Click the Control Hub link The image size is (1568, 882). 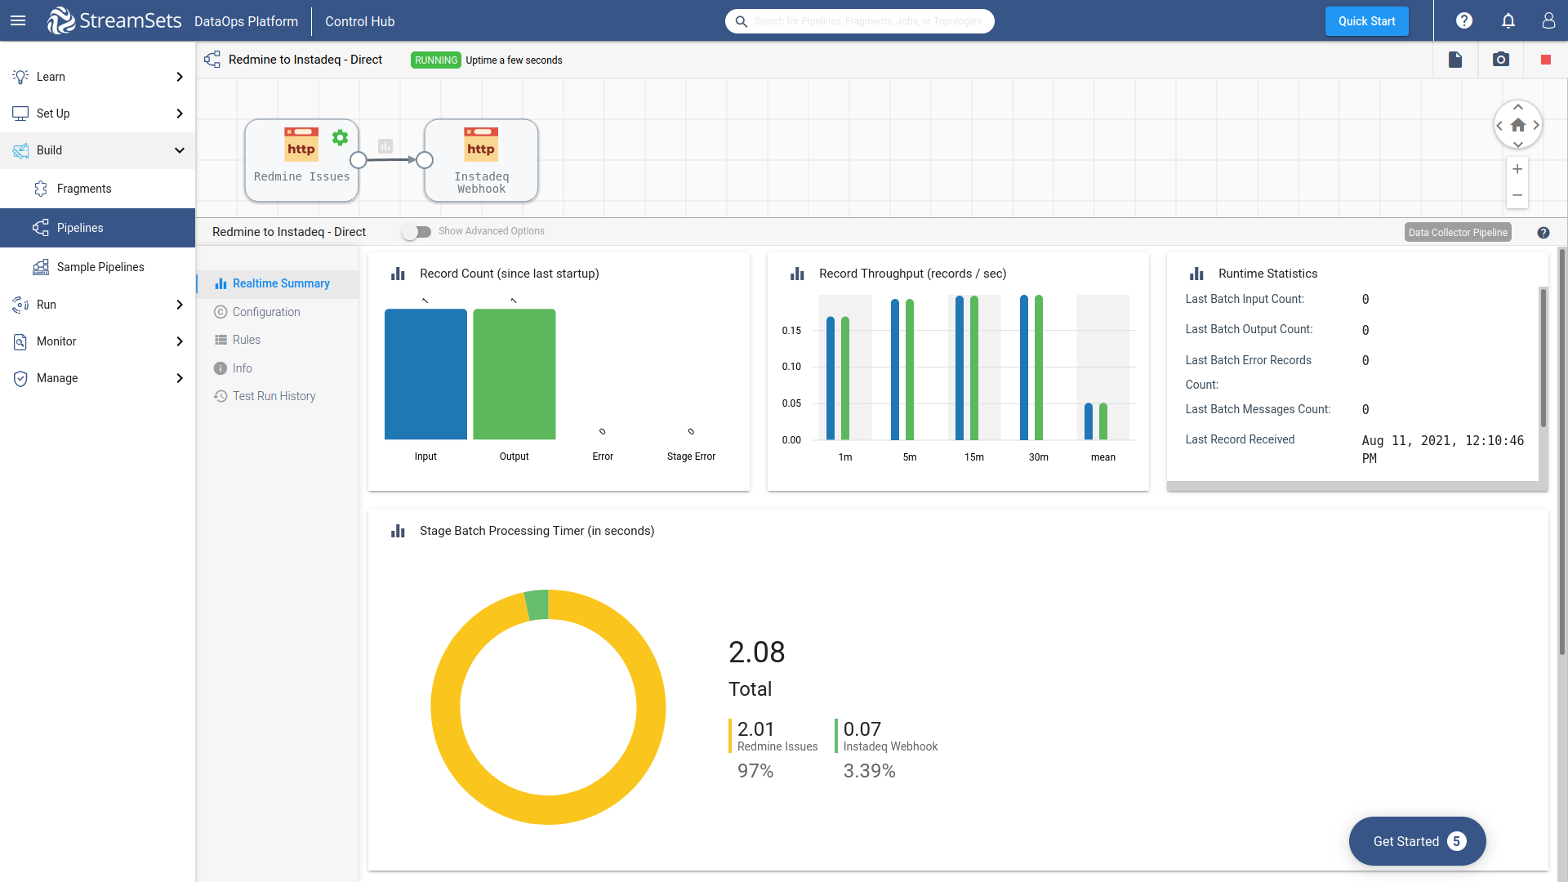[x=359, y=21]
